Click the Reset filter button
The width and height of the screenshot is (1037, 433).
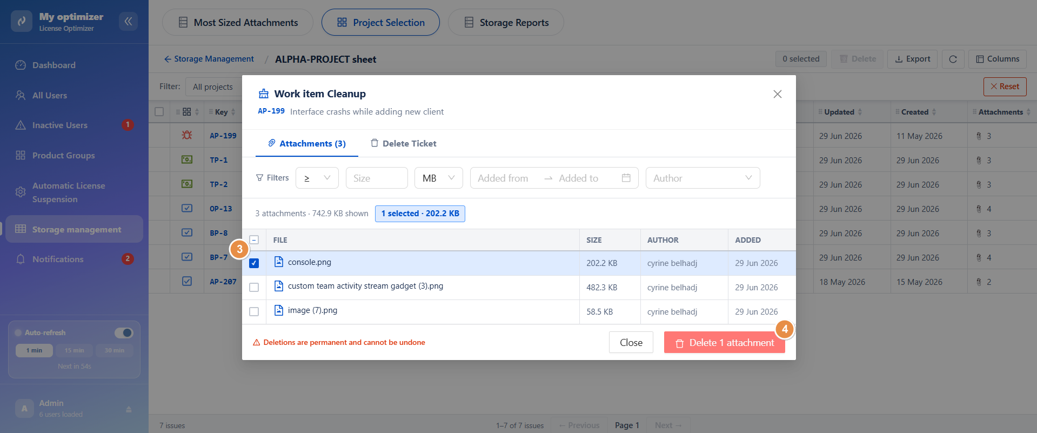(1005, 86)
